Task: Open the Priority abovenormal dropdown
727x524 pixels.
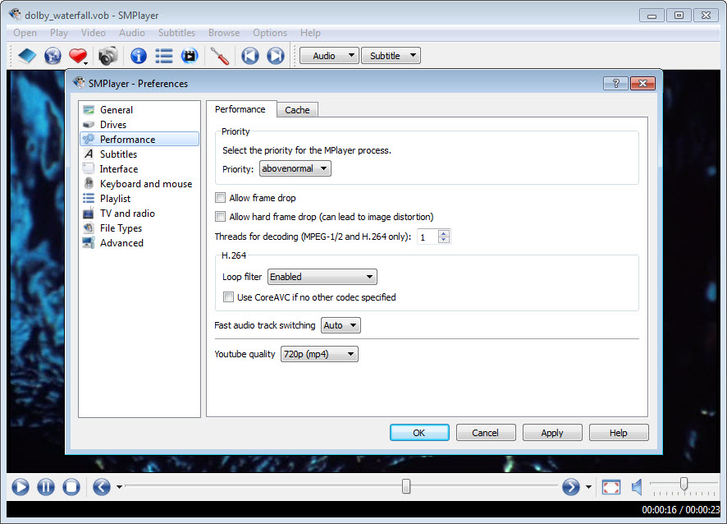Action: (x=295, y=168)
